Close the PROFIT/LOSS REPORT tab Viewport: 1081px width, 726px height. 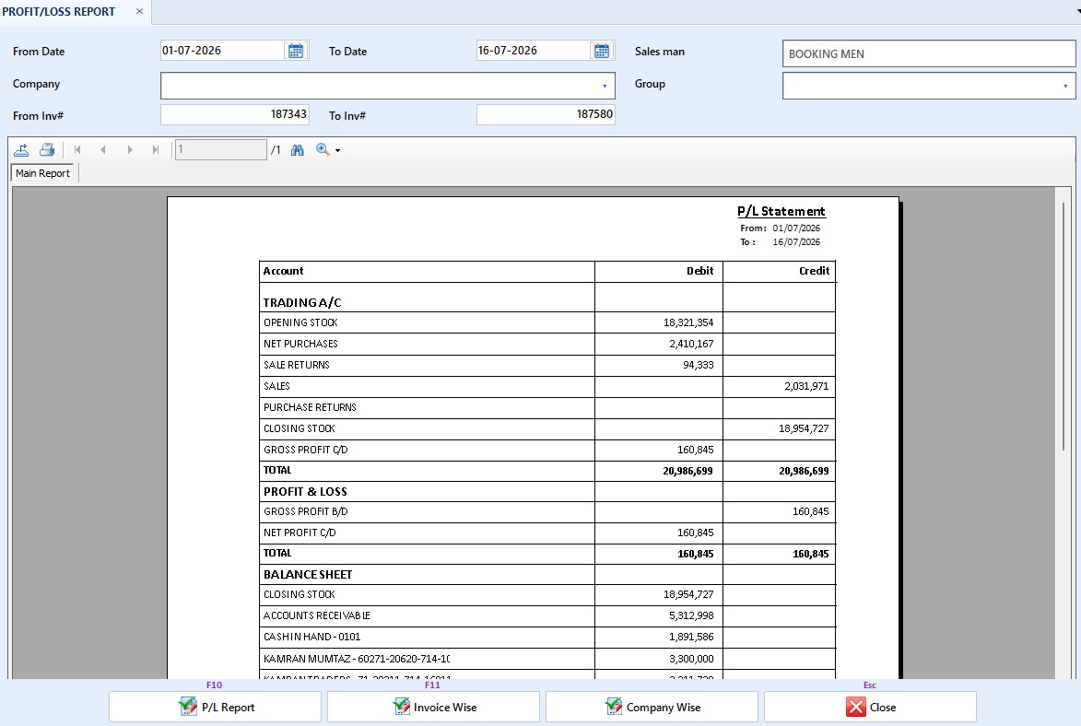(139, 11)
